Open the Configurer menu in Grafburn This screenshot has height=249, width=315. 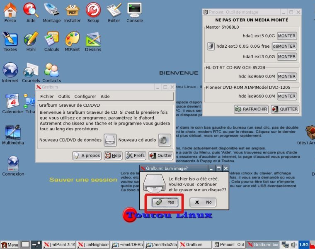coord(85,96)
